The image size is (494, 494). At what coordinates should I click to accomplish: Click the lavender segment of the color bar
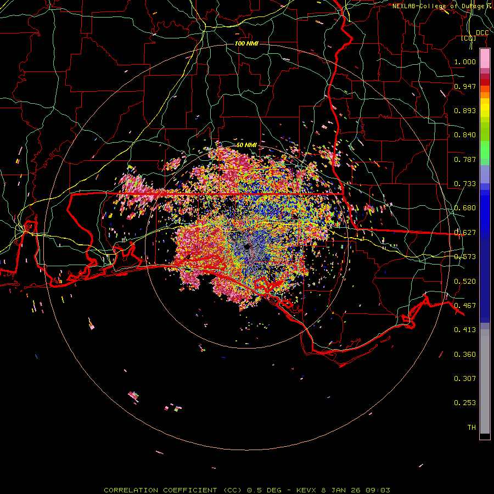(x=485, y=174)
